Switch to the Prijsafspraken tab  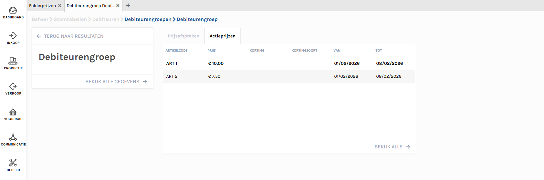(x=183, y=36)
